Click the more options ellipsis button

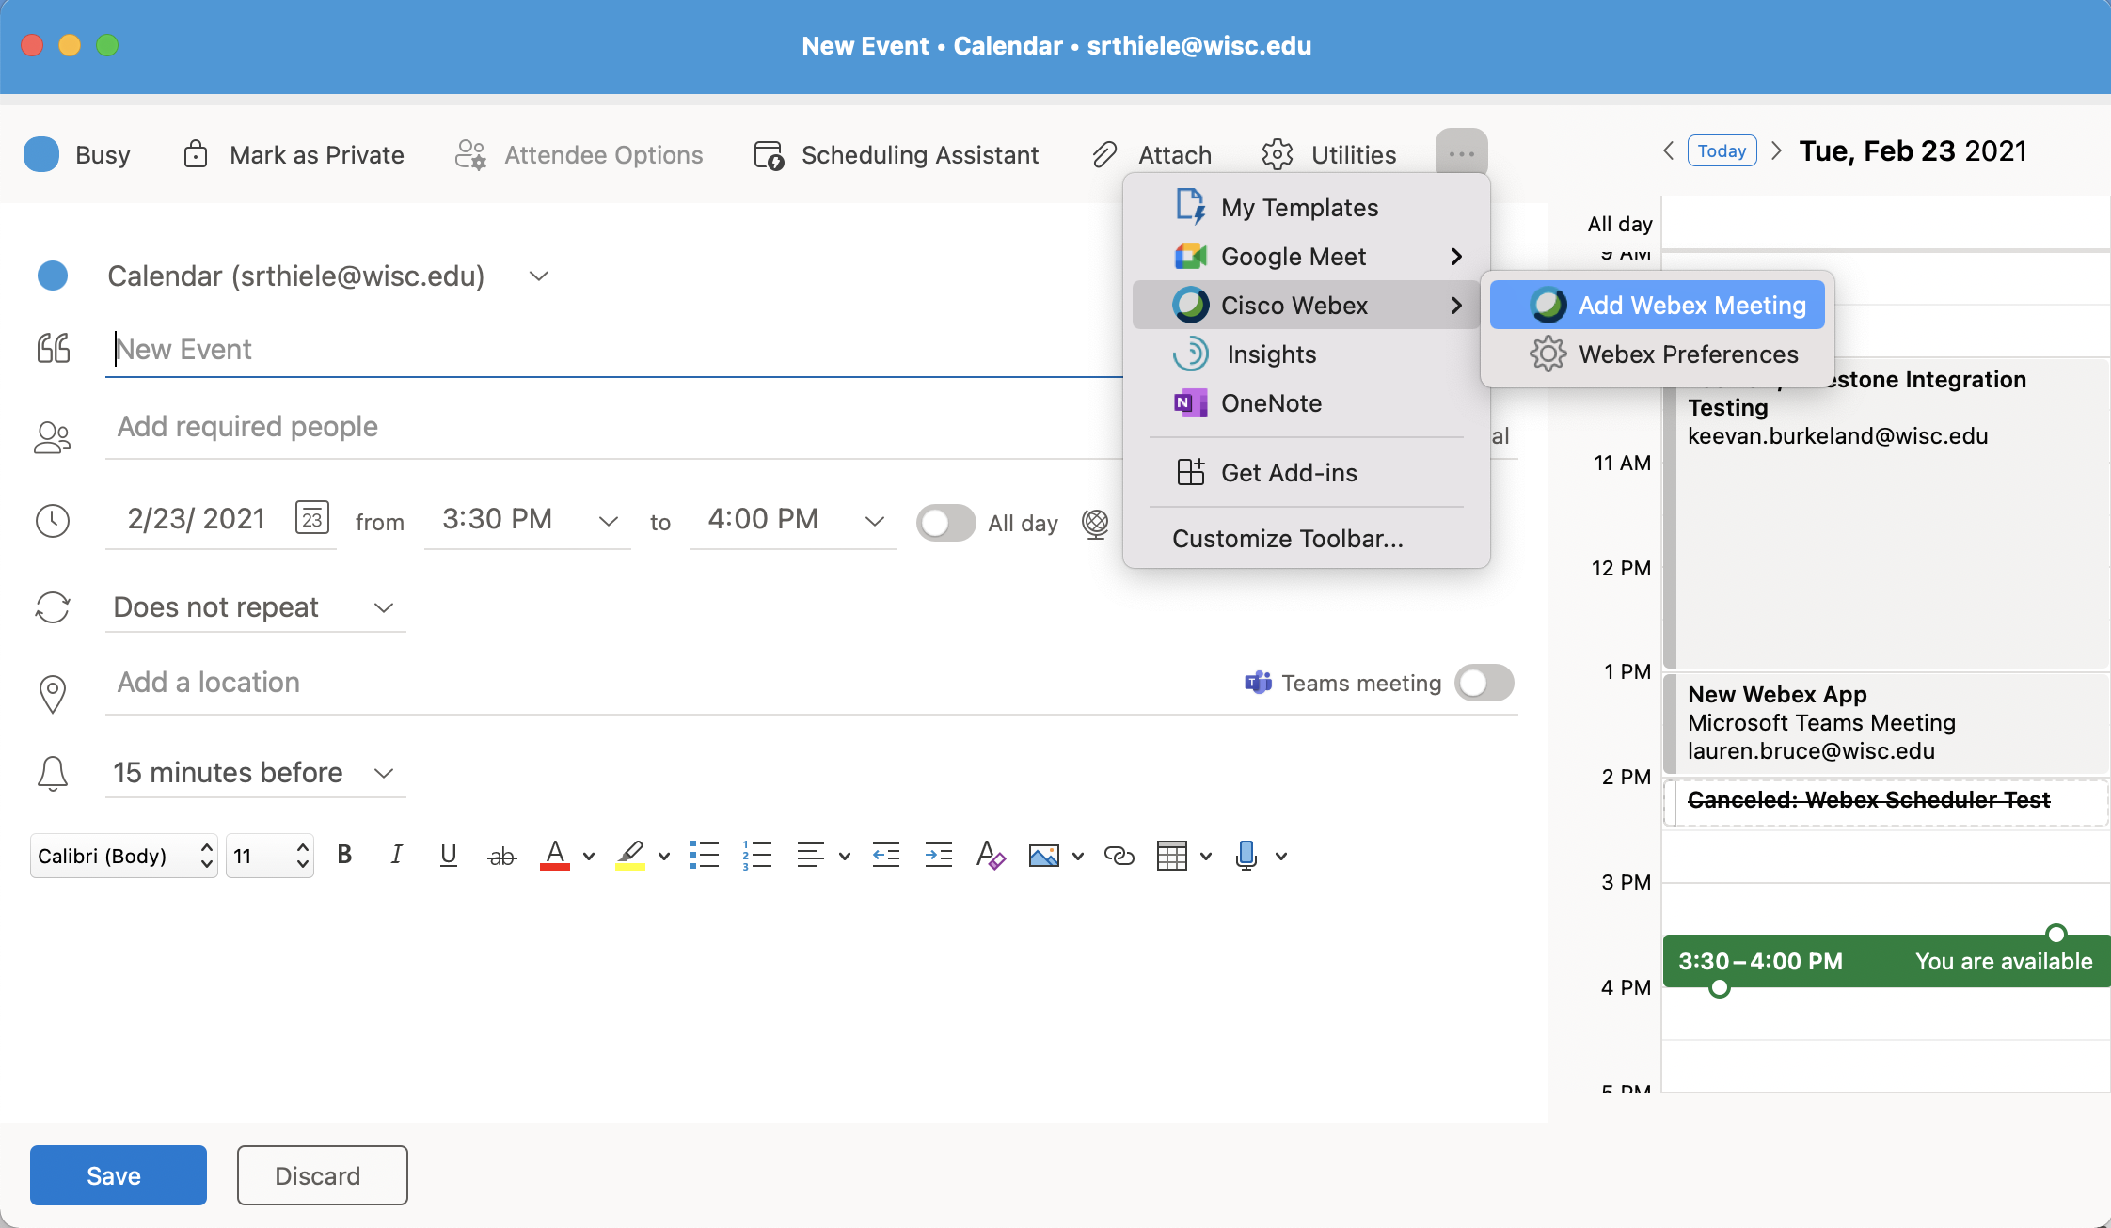[1461, 152]
